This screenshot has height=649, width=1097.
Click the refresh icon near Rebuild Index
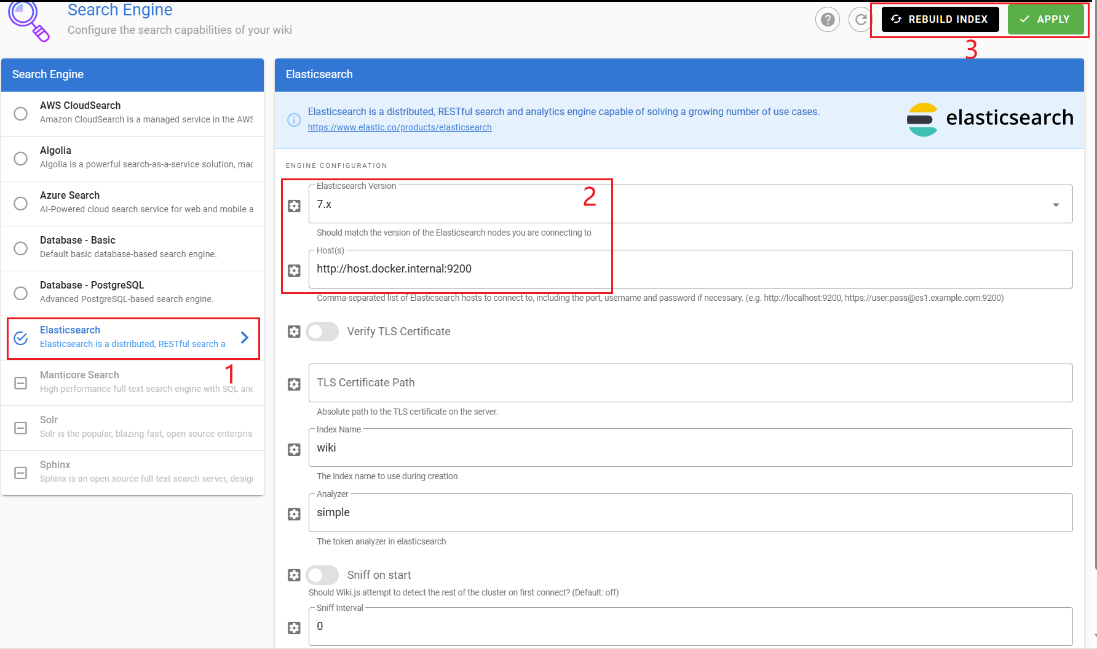coord(861,19)
